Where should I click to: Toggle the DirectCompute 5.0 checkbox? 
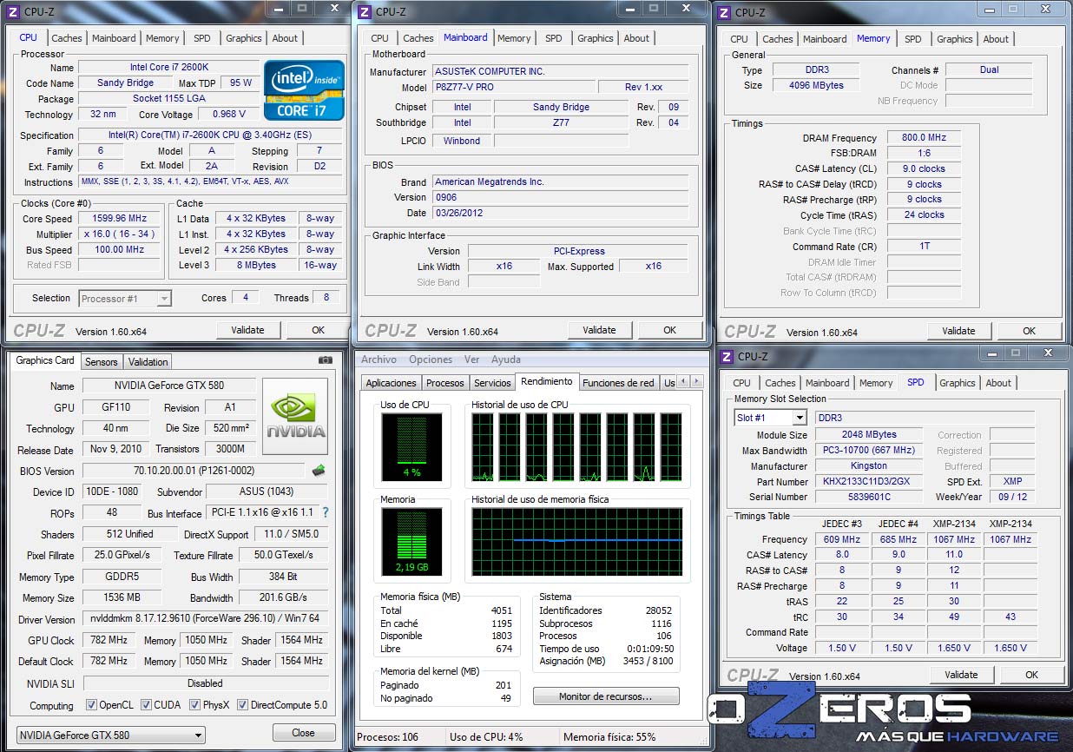click(x=242, y=705)
